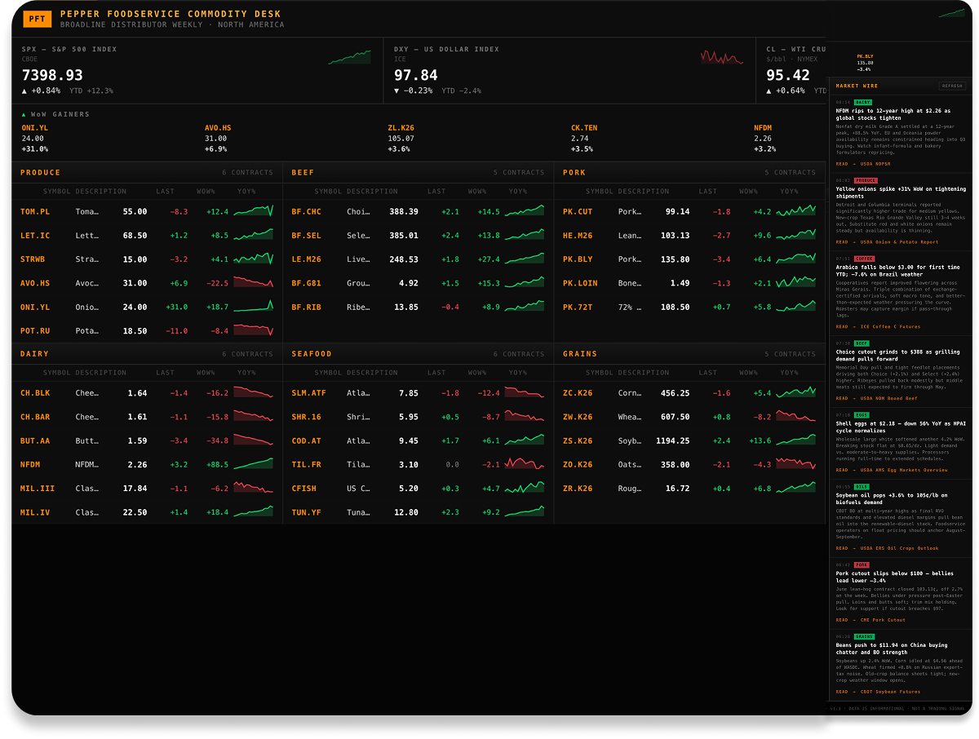Viewport: 979px width, 739px height.
Task: Open the Yellow onions spike headline
Action: coord(900,192)
